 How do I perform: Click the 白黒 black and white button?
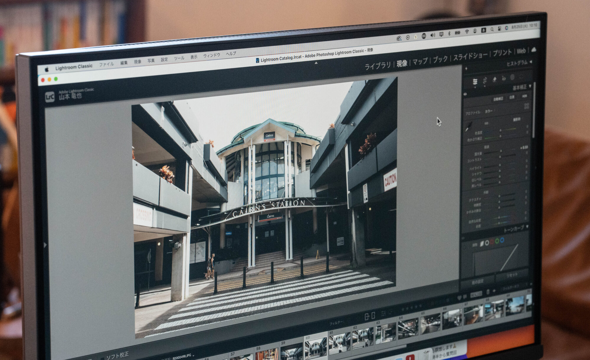coord(512,98)
